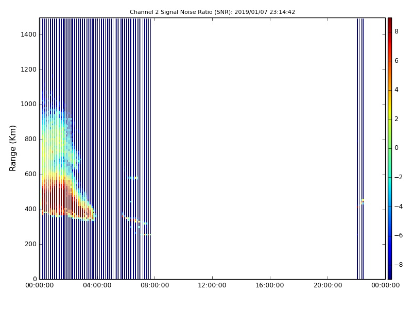Click the 04:00:00 time axis label
This screenshot has width=412, height=309.
[x=97, y=285]
